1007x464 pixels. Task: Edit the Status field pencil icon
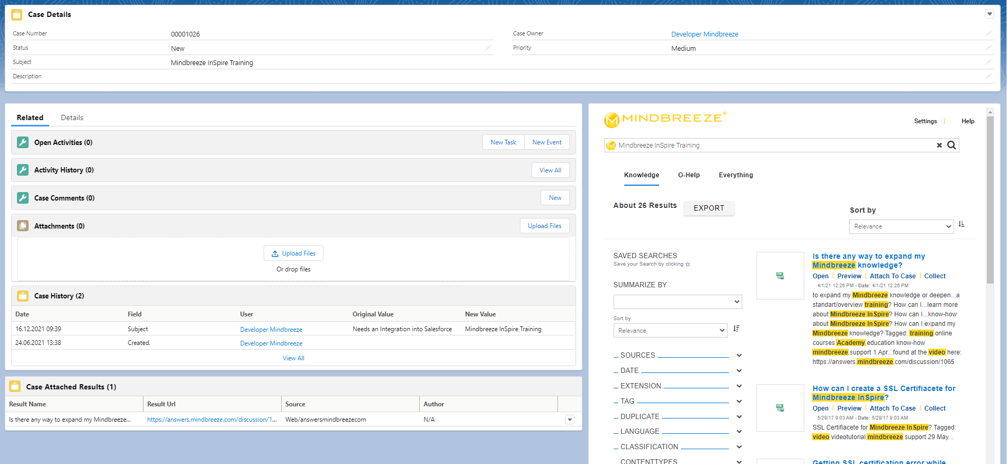[489, 48]
